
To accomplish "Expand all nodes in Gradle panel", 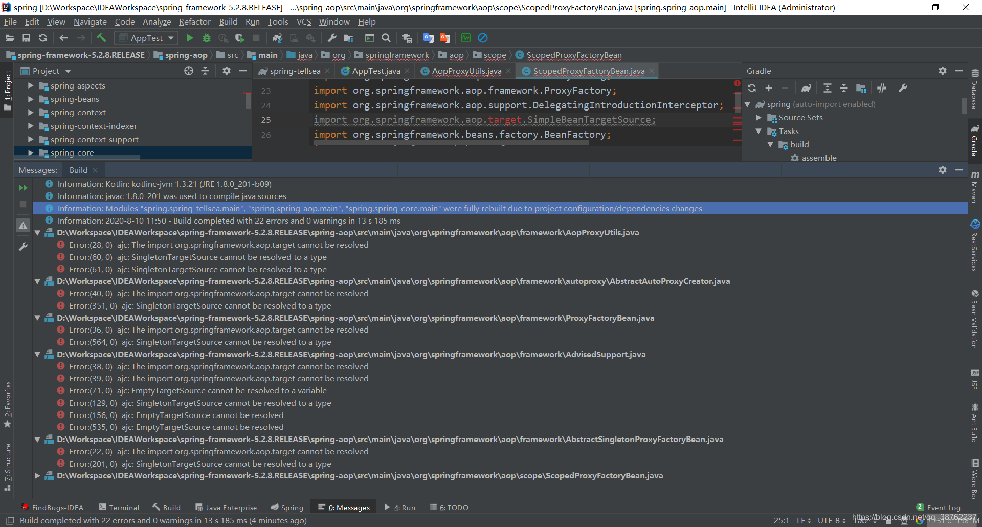I will tap(828, 88).
